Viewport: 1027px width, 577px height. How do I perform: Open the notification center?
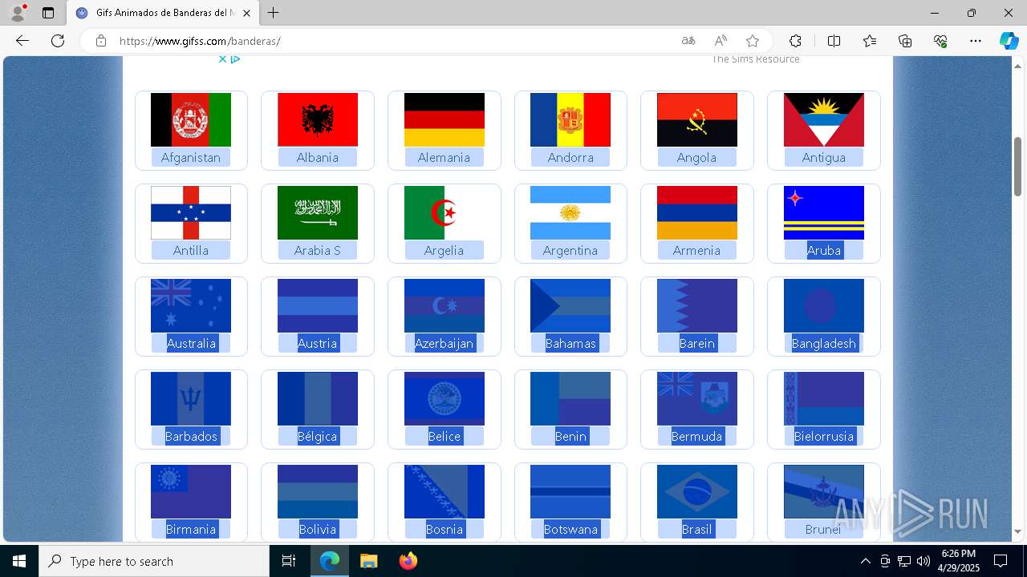1001,561
